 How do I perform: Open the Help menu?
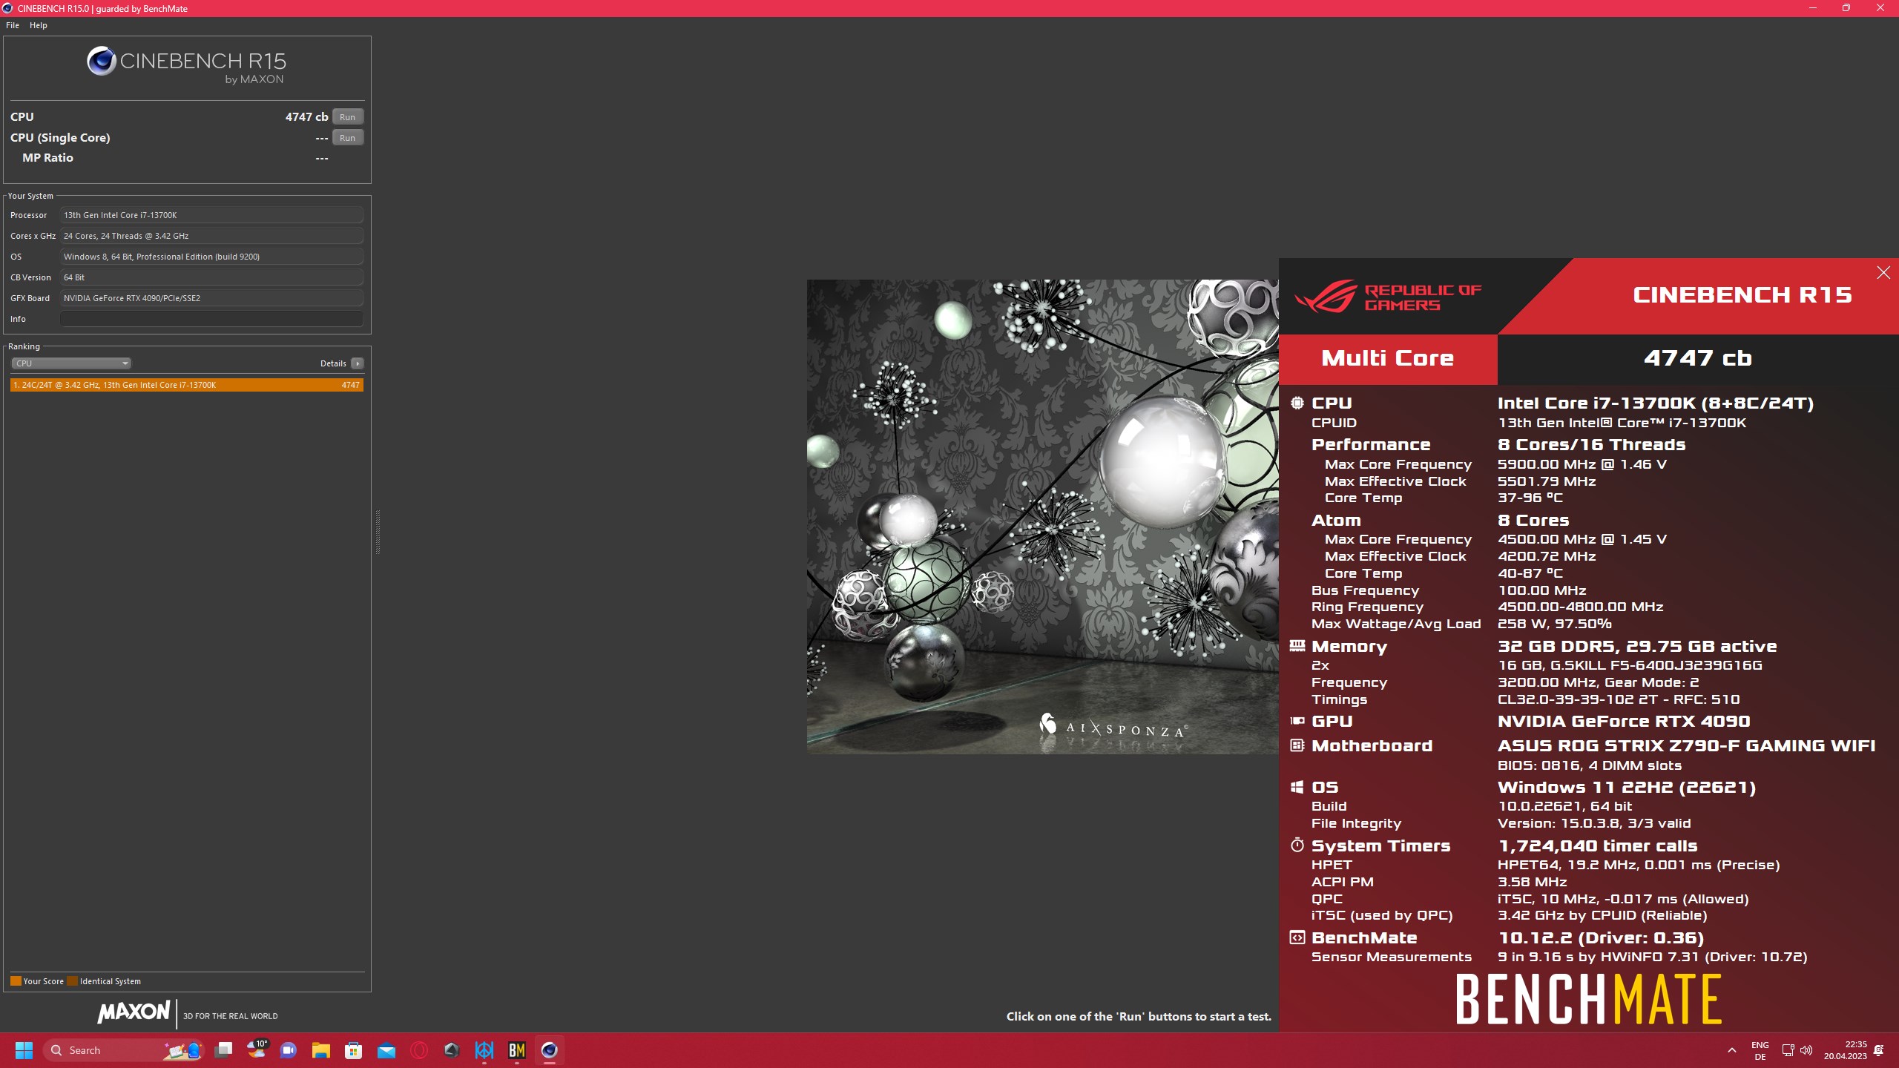[39, 25]
